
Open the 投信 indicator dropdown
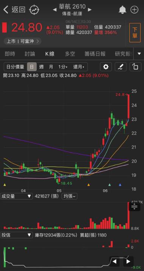[16, 235]
